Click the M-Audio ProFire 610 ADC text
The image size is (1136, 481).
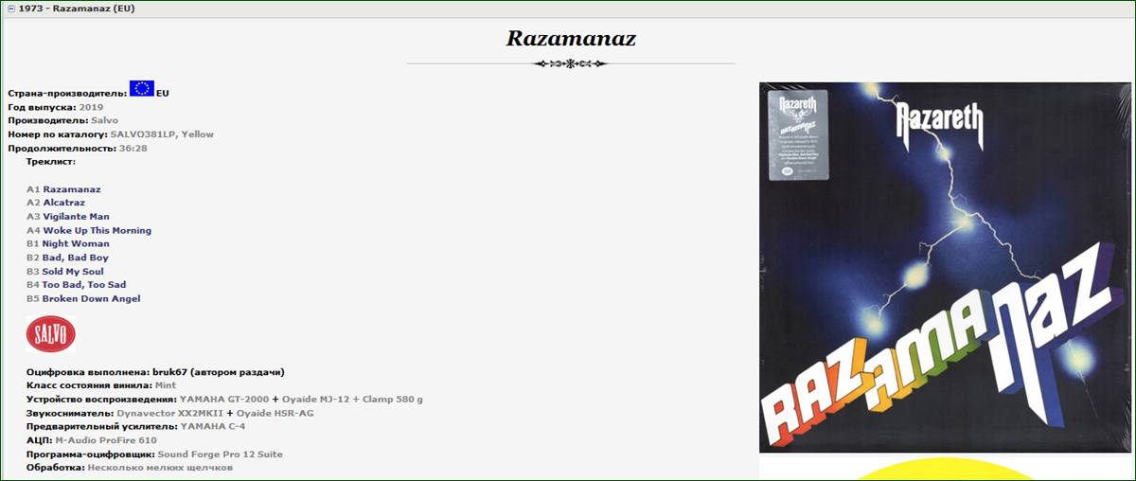106,440
